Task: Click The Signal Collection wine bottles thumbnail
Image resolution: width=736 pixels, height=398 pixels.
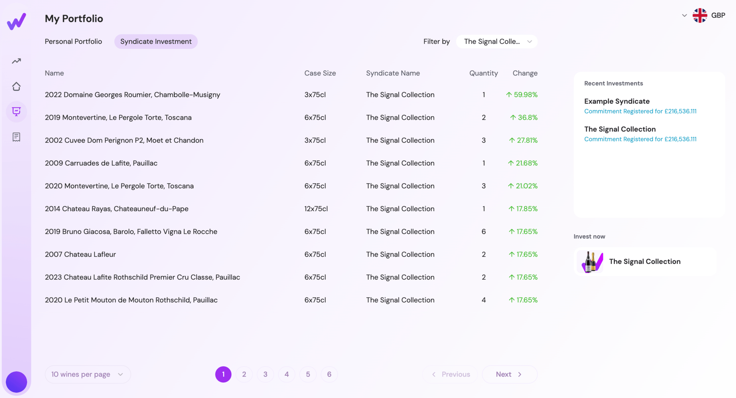Action: (x=590, y=261)
